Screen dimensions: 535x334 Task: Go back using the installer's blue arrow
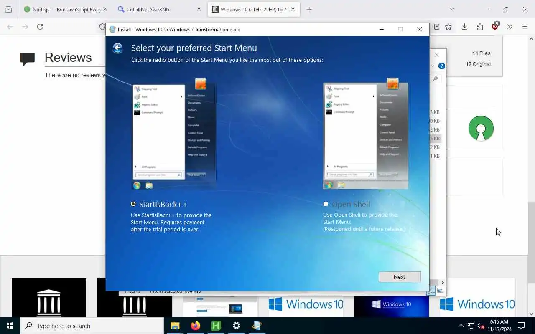tap(118, 48)
